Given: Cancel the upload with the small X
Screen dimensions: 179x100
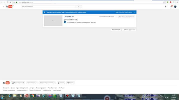Looking at the screenshot, I should tap(116, 17).
